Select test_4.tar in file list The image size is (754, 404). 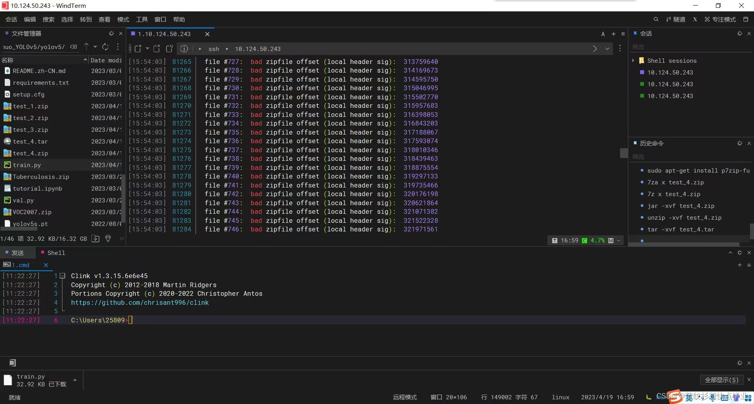point(30,142)
